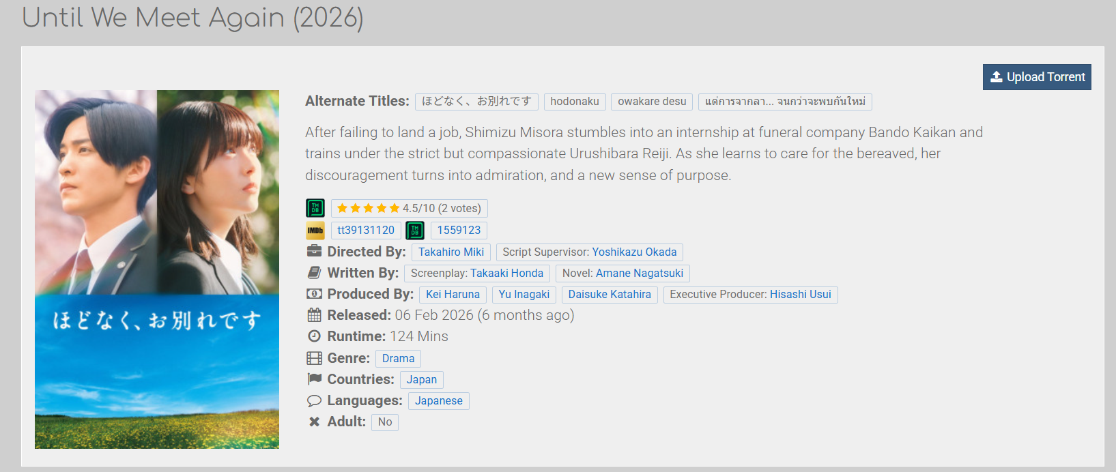Screen dimensions: 1116x472
Task: Click the calendar icon next to Released
Action: (314, 315)
